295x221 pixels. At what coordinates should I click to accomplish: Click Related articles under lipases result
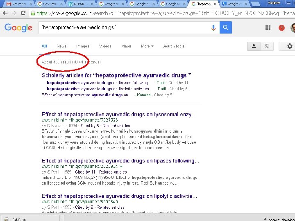coord(113,172)
